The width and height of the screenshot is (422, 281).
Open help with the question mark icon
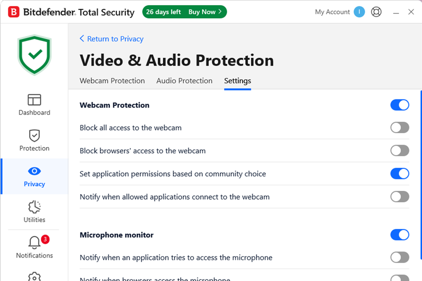(376, 12)
